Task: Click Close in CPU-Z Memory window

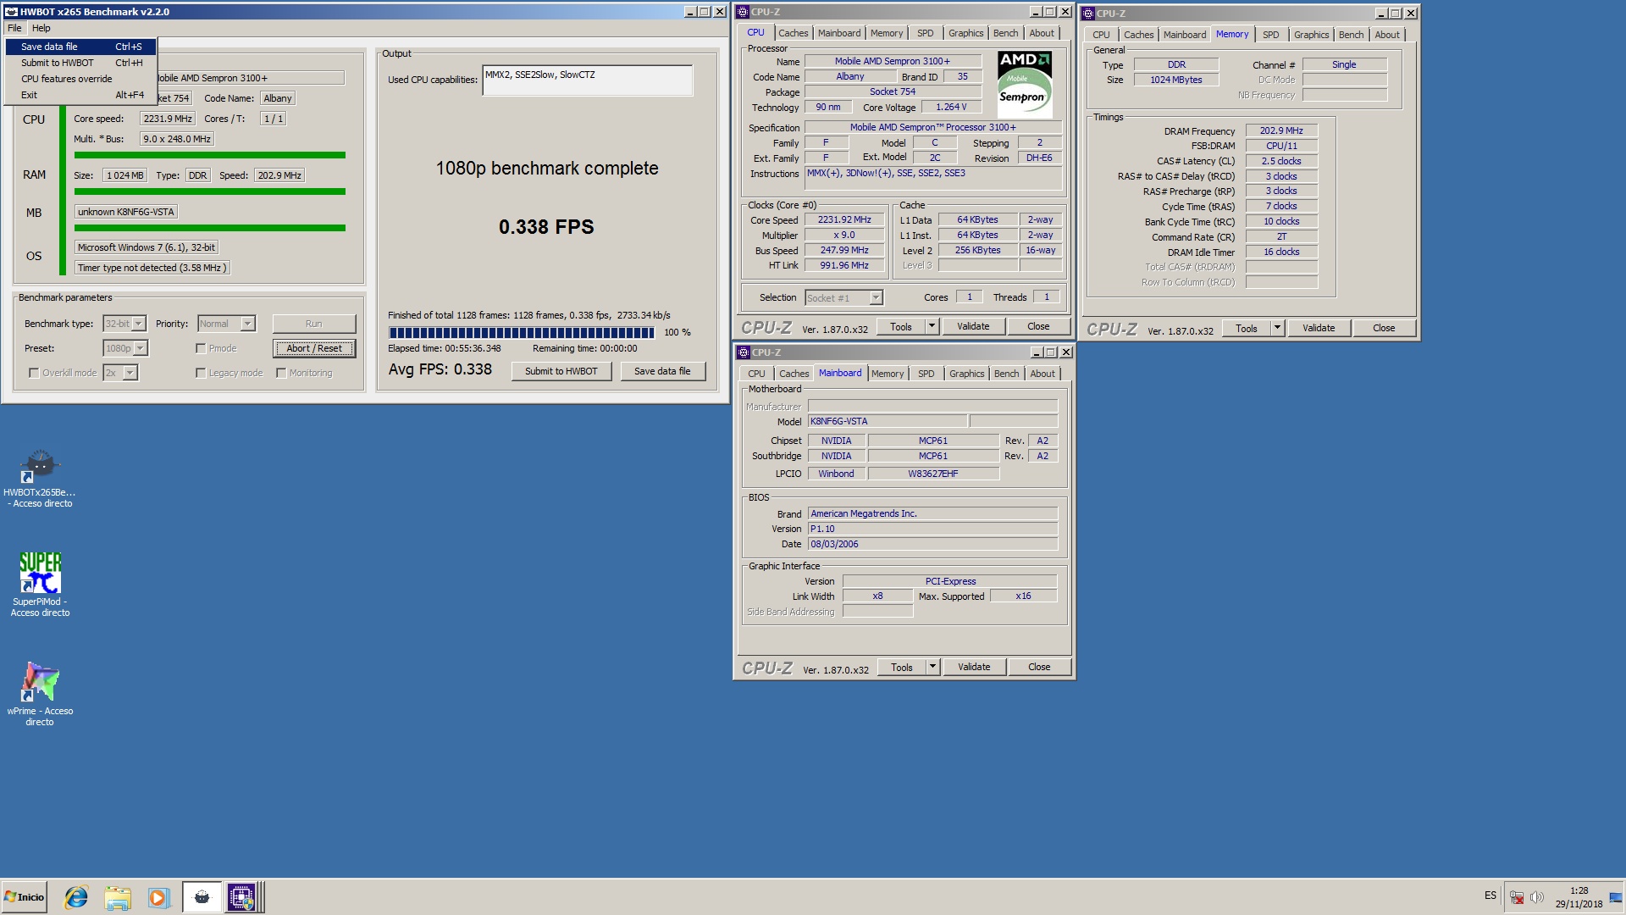Action: pyautogui.click(x=1384, y=328)
